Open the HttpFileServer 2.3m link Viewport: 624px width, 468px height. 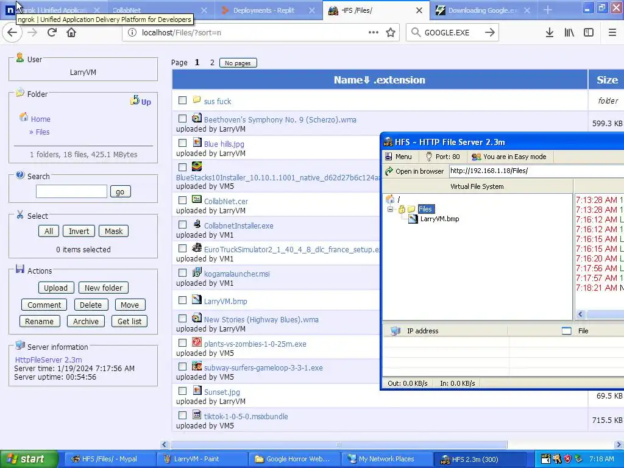pyautogui.click(x=49, y=360)
